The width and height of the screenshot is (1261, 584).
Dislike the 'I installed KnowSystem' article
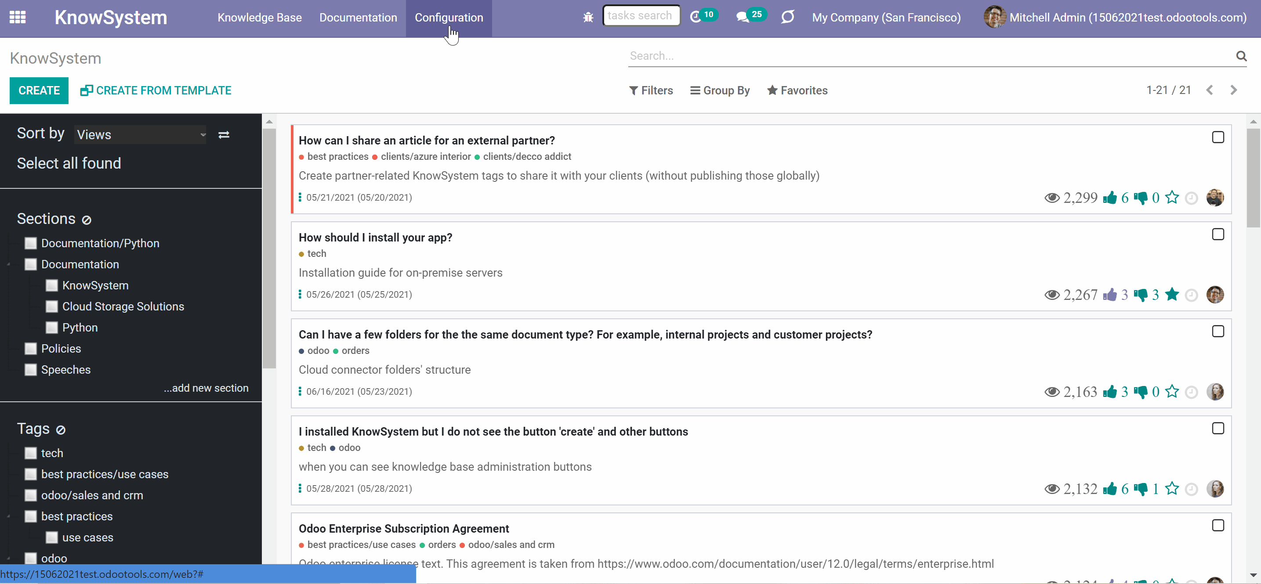[1141, 489]
